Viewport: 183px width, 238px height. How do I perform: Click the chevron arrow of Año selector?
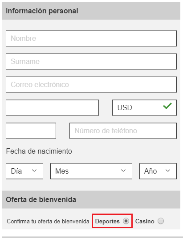(x=168, y=171)
